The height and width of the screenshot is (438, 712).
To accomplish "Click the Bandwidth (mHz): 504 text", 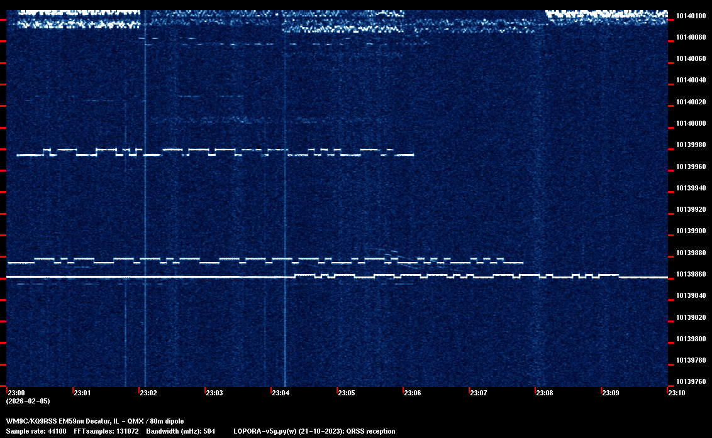I will (181, 431).
